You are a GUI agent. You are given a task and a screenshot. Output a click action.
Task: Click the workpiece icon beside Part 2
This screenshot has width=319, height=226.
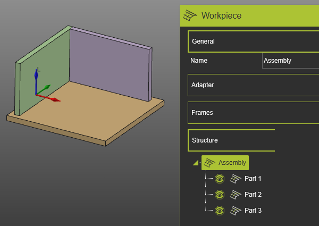[236, 195]
